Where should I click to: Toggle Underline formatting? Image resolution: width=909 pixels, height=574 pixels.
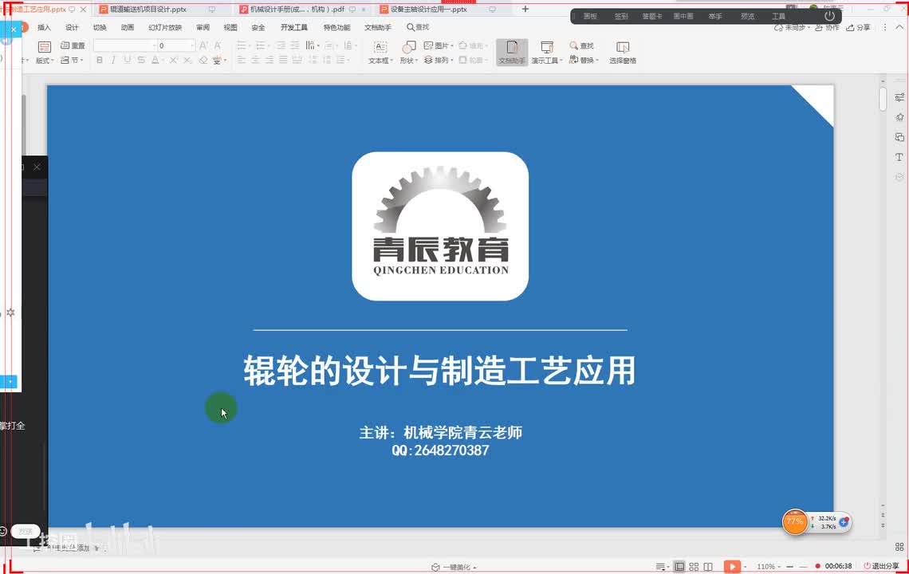pos(127,60)
